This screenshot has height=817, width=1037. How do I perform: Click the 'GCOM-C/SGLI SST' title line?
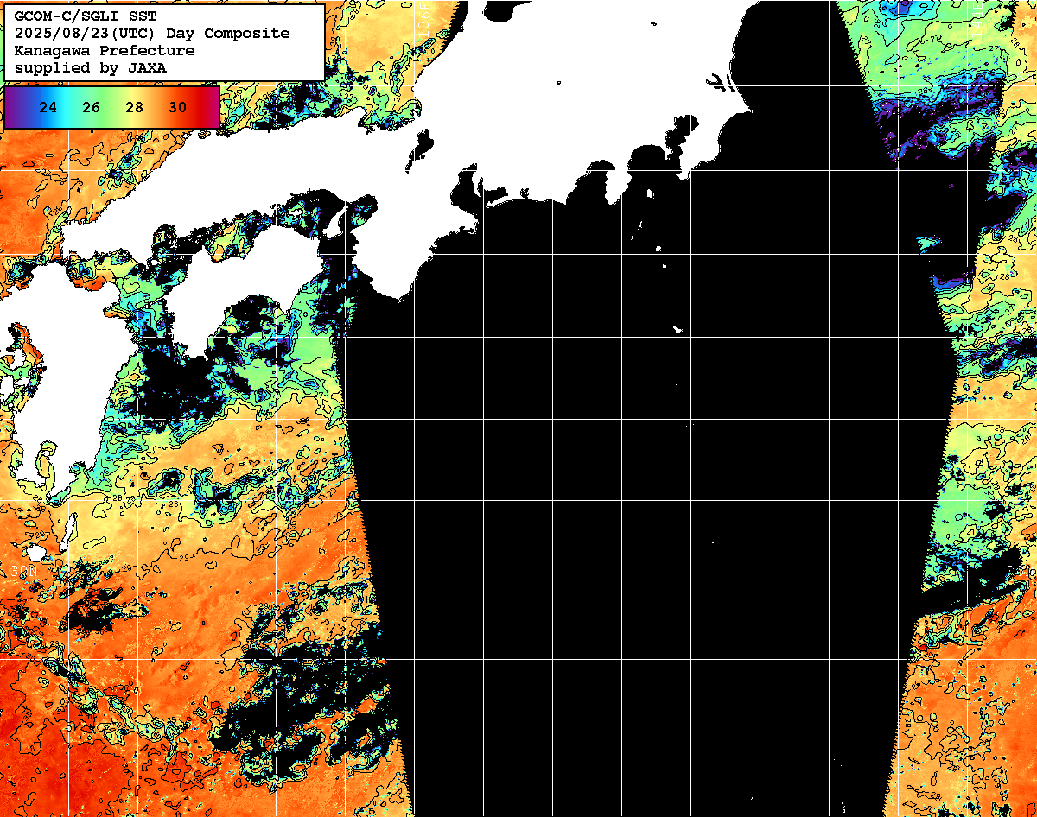(86, 16)
